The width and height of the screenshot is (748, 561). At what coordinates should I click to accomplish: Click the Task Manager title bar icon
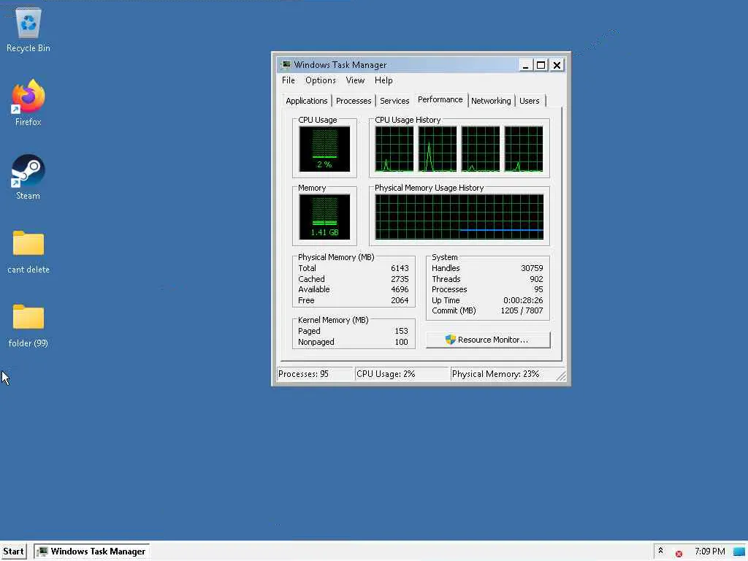[286, 64]
